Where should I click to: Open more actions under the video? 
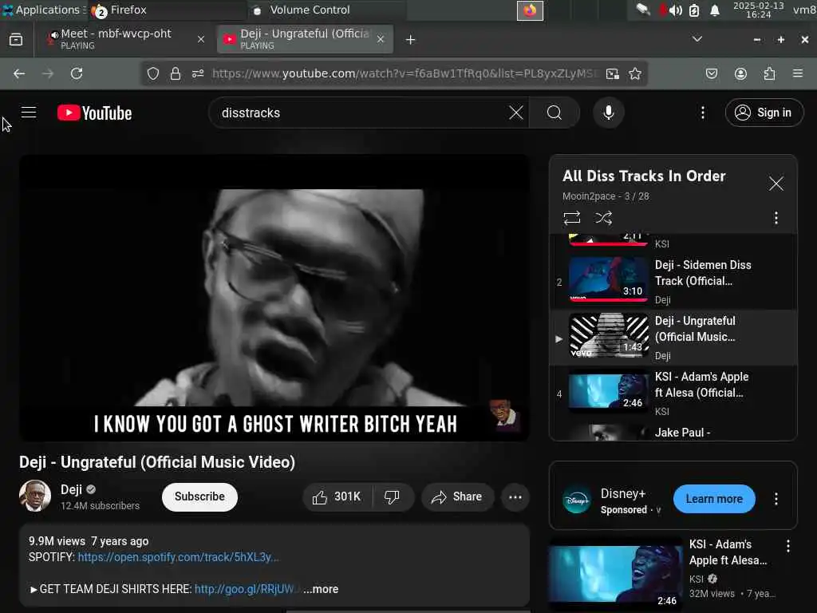point(515,496)
